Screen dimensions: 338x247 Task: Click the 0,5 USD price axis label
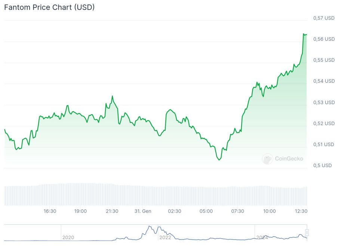pos(322,165)
